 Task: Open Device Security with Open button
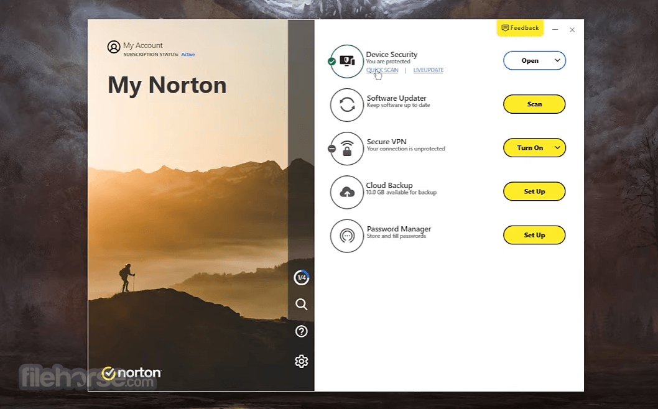[x=530, y=60]
